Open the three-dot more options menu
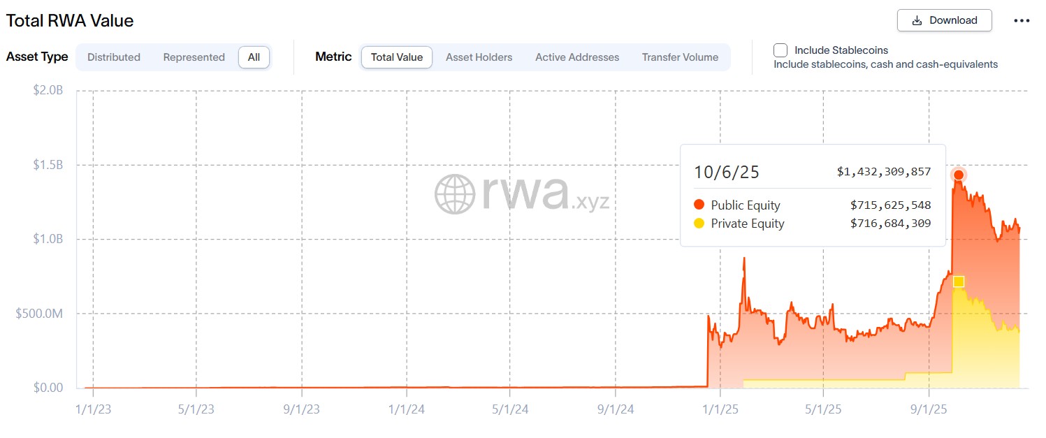 point(1022,20)
